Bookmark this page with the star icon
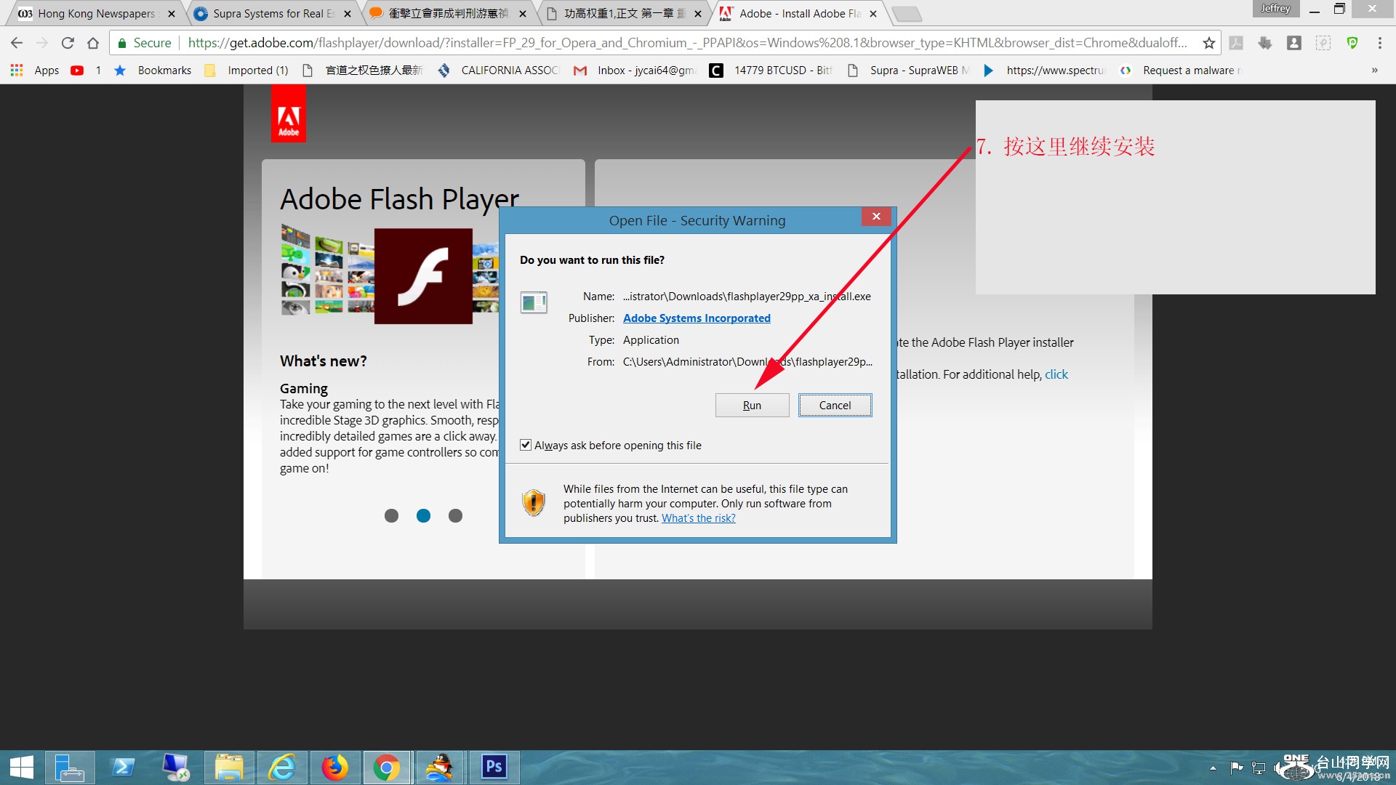The height and width of the screenshot is (785, 1396). (1209, 43)
